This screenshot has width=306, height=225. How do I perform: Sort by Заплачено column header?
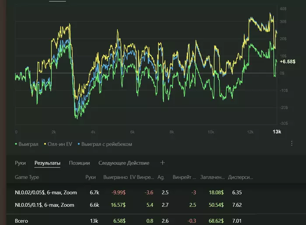coord(212,177)
